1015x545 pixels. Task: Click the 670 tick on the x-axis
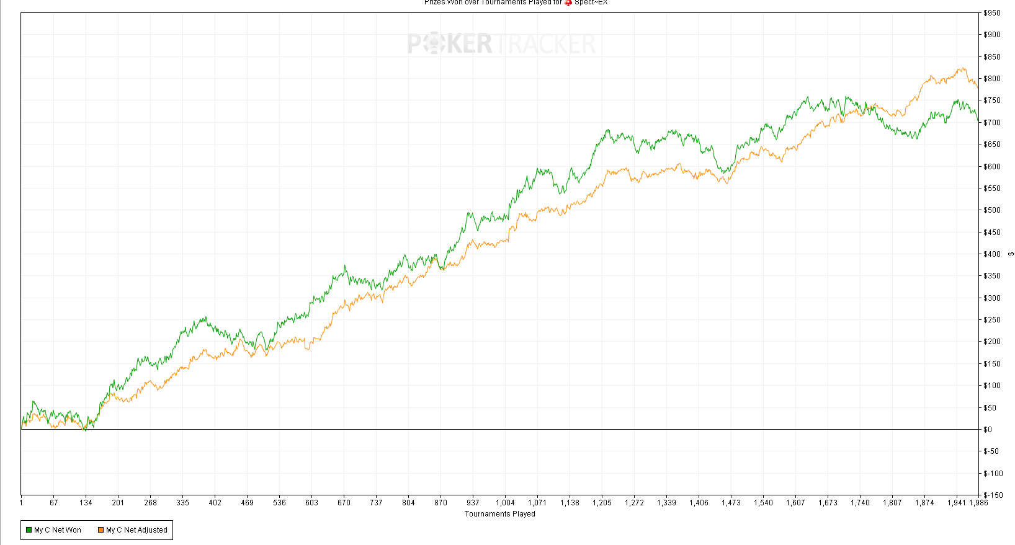tap(344, 503)
